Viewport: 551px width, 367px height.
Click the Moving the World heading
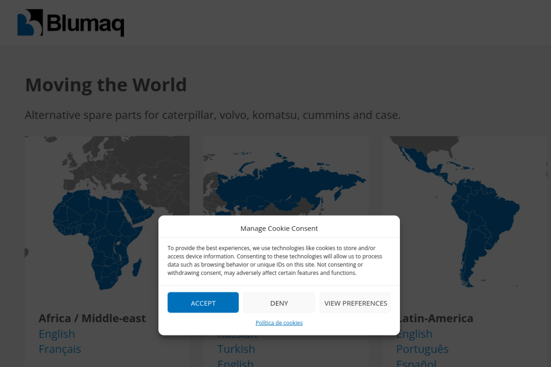106,85
